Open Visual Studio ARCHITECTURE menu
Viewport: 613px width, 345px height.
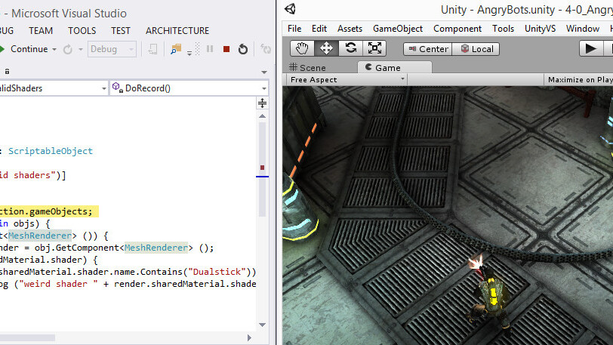[177, 30]
